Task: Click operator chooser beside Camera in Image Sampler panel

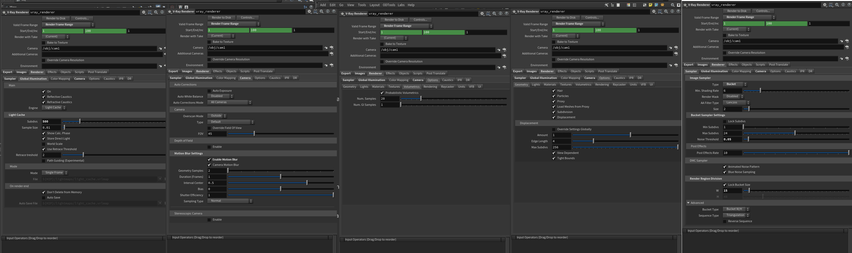Action: 847,41
